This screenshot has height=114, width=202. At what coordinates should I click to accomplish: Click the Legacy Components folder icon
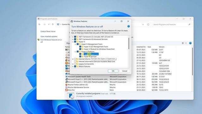point(77,64)
